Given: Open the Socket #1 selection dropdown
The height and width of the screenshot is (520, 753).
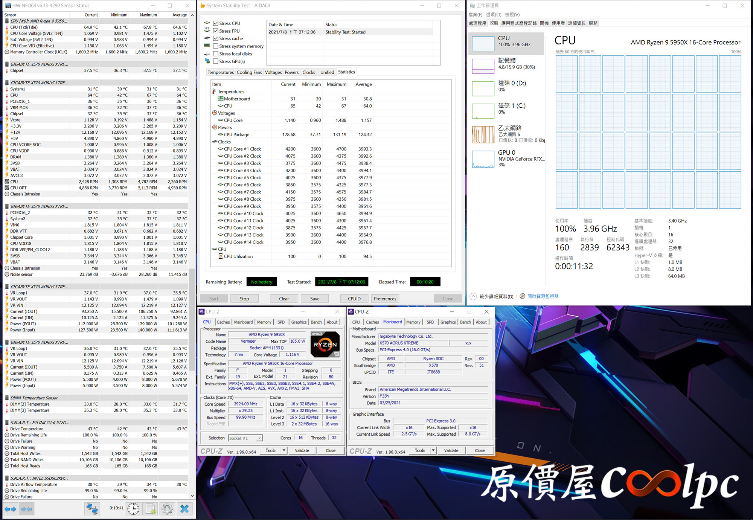Looking at the screenshot, I should coord(259,438).
